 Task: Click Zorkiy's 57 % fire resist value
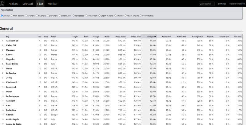tap(240, 78)
